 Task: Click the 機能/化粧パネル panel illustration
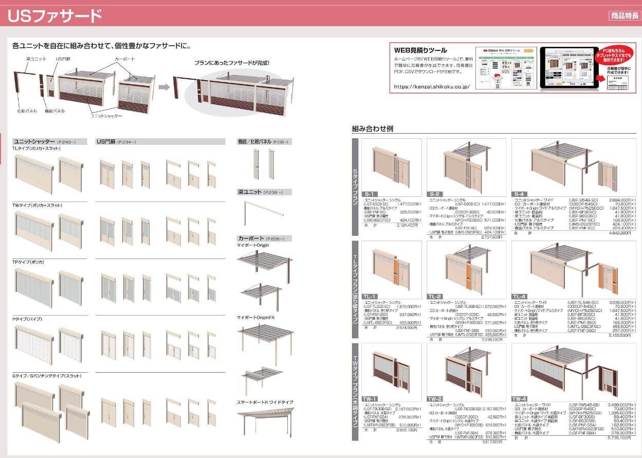point(263,164)
